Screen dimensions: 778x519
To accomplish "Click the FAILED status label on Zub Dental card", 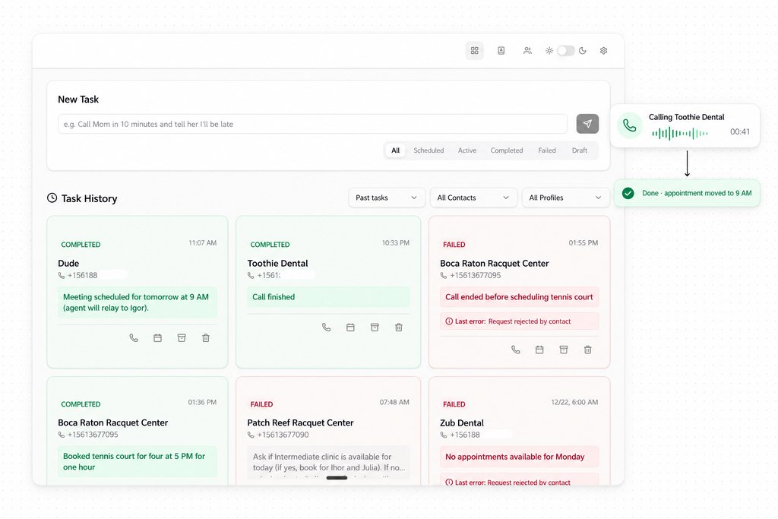I will point(454,404).
